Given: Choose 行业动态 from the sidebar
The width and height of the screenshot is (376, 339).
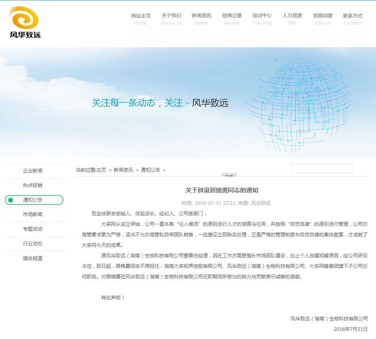Looking at the screenshot, I should click(x=33, y=244).
